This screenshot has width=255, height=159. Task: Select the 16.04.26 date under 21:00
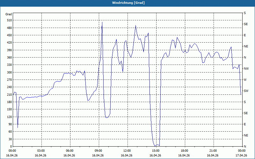[213, 156]
